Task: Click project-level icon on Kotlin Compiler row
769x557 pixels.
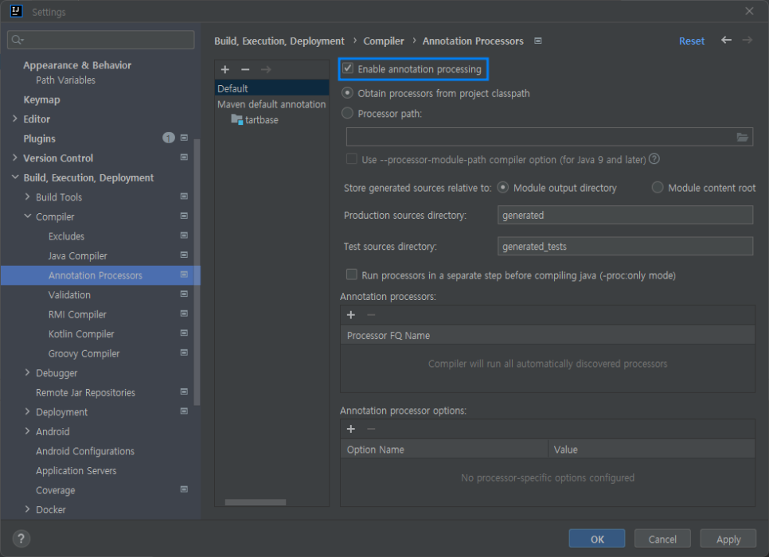Action: click(x=184, y=333)
